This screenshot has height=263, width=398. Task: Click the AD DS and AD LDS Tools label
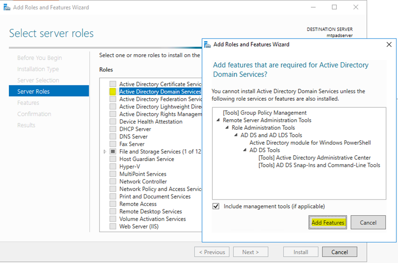click(271, 135)
